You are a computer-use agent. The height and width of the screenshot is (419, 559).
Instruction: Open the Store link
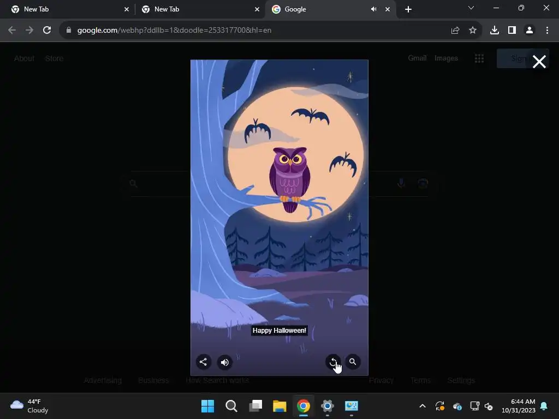coord(54,58)
